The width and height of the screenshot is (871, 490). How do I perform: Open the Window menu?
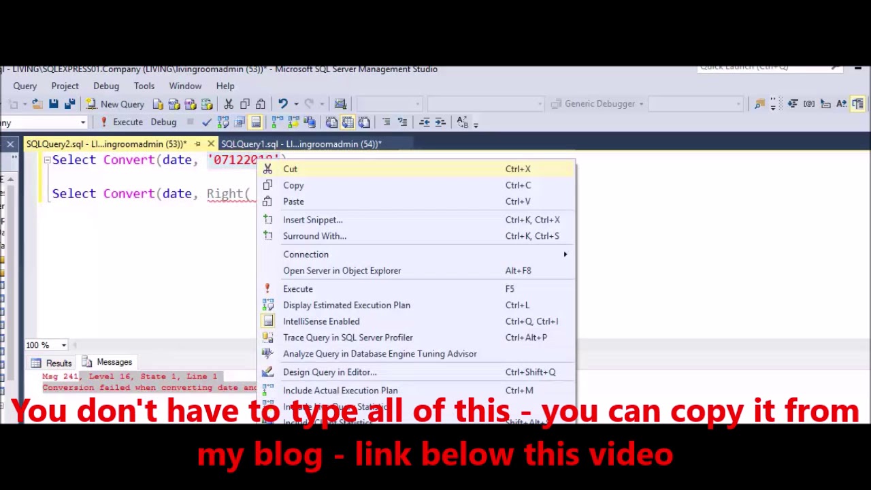[x=185, y=86]
